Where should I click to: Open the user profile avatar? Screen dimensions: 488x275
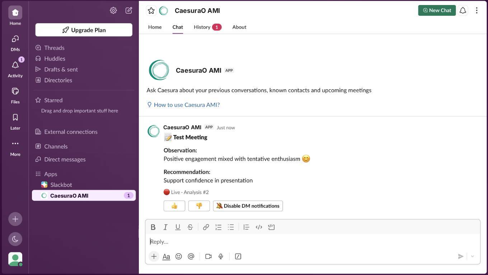coord(15,259)
